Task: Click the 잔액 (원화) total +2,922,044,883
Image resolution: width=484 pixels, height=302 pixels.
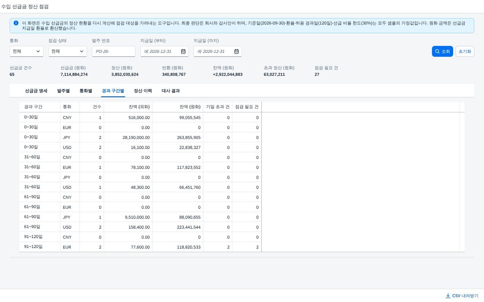Action: (228, 74)
